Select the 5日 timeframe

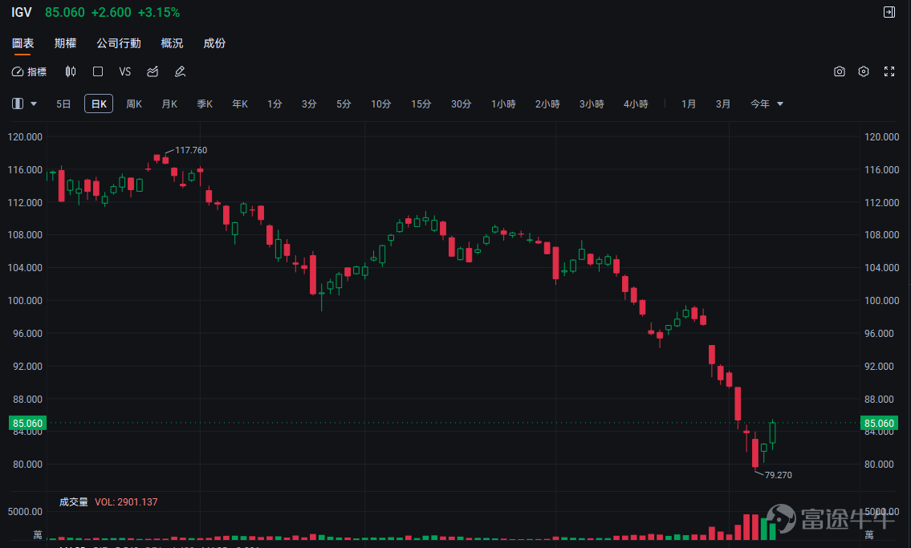63,104
